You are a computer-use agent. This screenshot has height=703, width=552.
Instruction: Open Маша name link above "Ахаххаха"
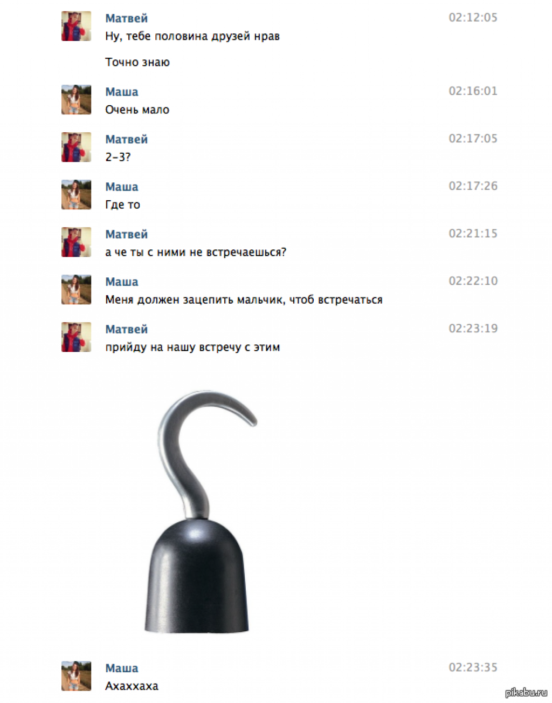(x=122, y=668)
